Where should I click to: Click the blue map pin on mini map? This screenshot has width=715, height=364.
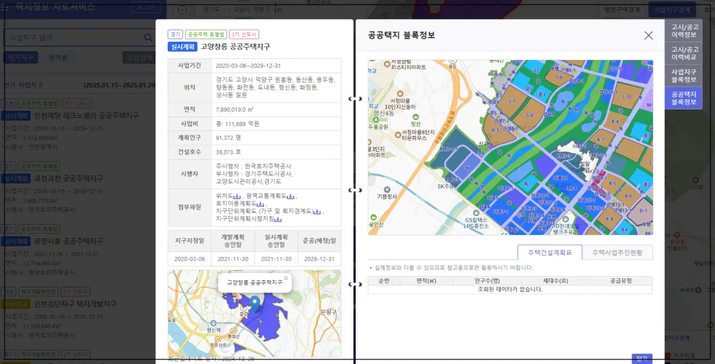click(x=256, y=303)
